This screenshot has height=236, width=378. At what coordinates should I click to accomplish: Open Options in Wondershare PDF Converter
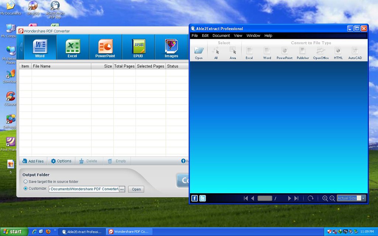[x=61, y=161]
